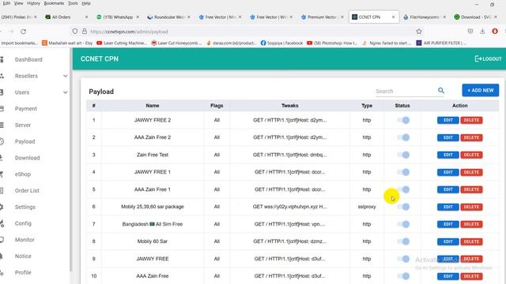Toggle status of JAWWY FREE 1
506x284 pixels.
tap(403, 172)
